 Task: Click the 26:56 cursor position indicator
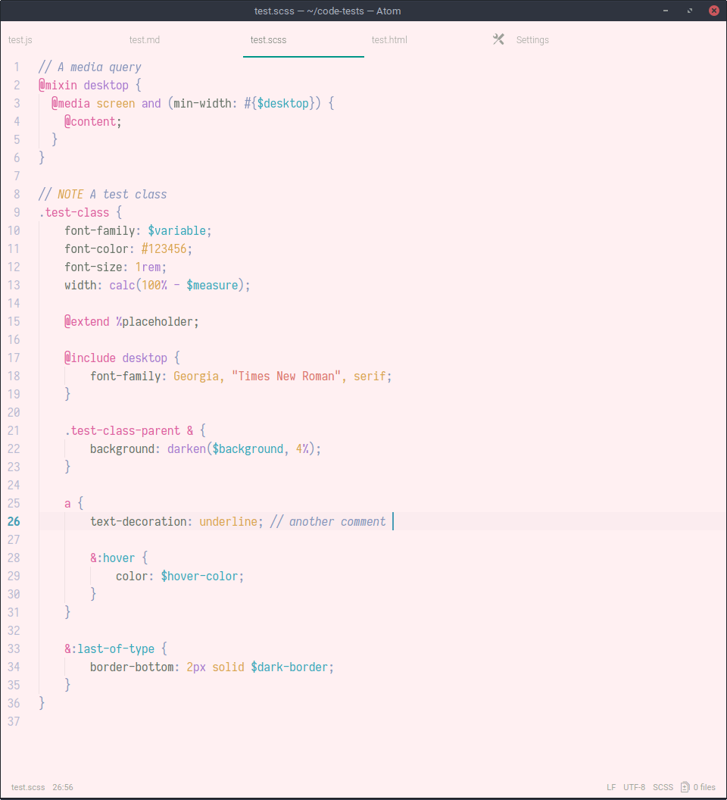click(62, 787)
